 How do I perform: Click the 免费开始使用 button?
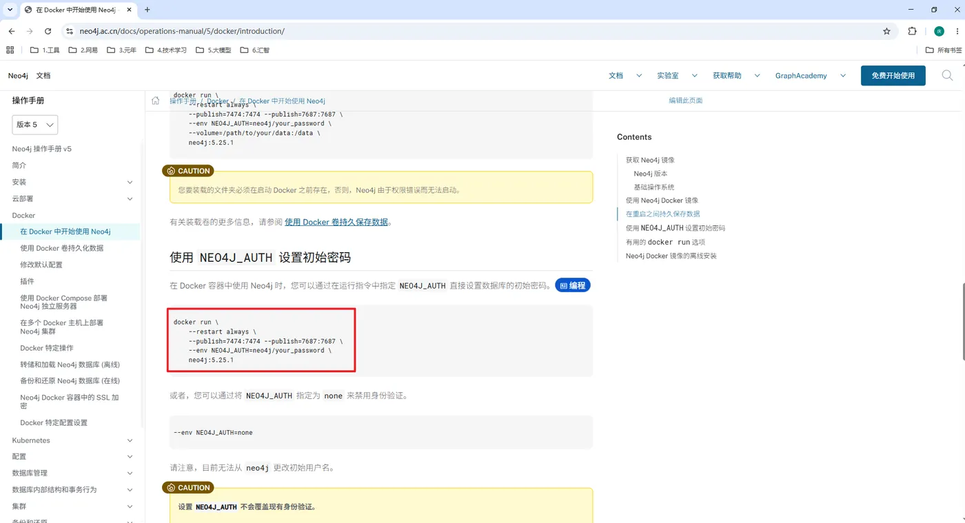click(893, 76)
